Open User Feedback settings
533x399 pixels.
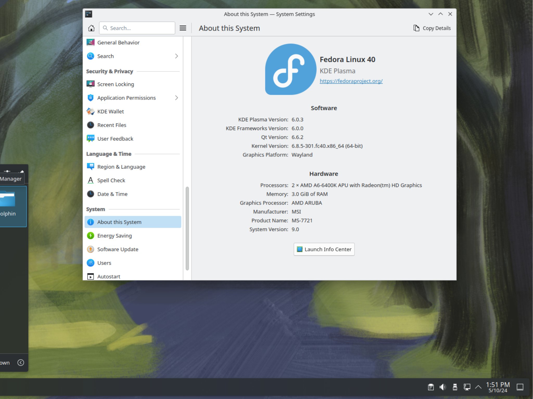click(133, 139)
